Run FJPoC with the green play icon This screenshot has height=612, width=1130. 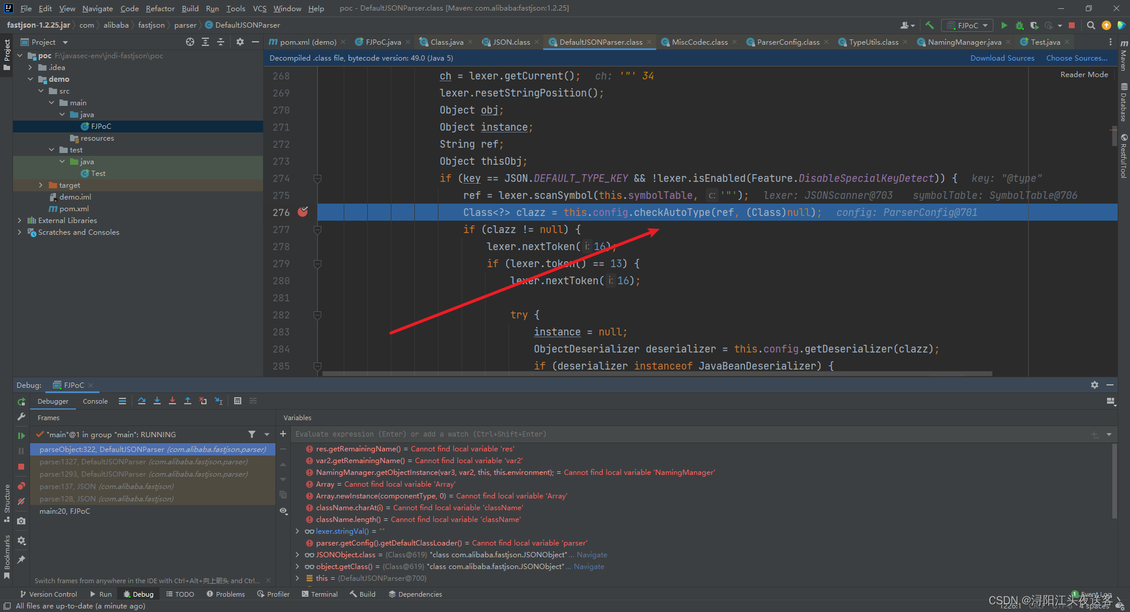[x=1004, y=25]
